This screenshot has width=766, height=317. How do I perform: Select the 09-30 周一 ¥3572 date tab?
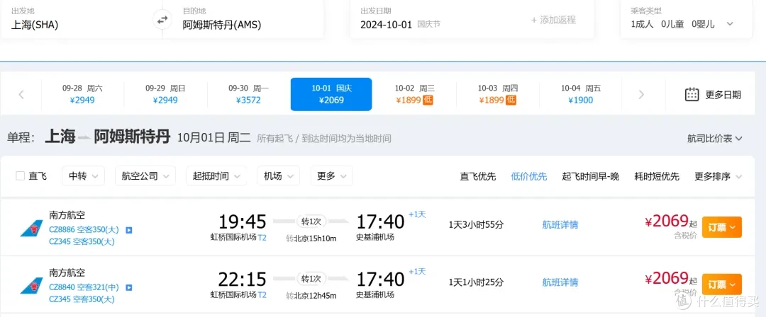[x=248, y=95]
